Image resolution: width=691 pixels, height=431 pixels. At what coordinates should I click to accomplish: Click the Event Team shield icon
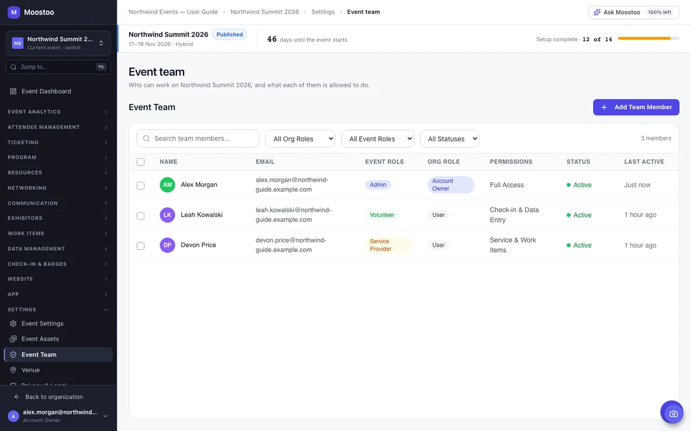click(13, 355)
